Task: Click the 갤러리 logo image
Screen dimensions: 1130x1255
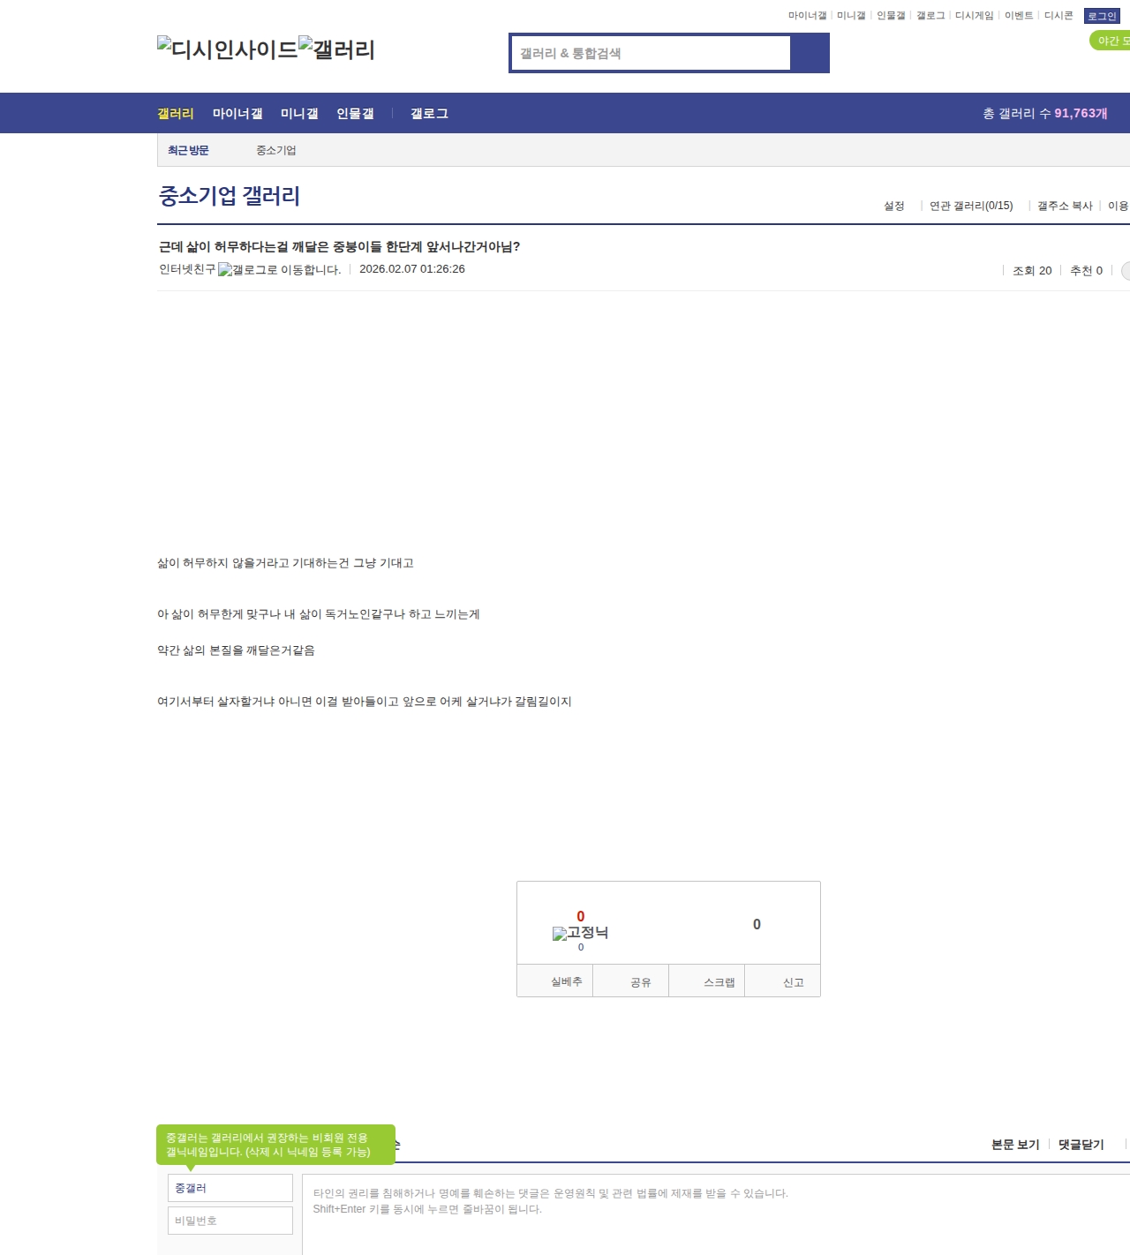Action: (x=336, y=49)
